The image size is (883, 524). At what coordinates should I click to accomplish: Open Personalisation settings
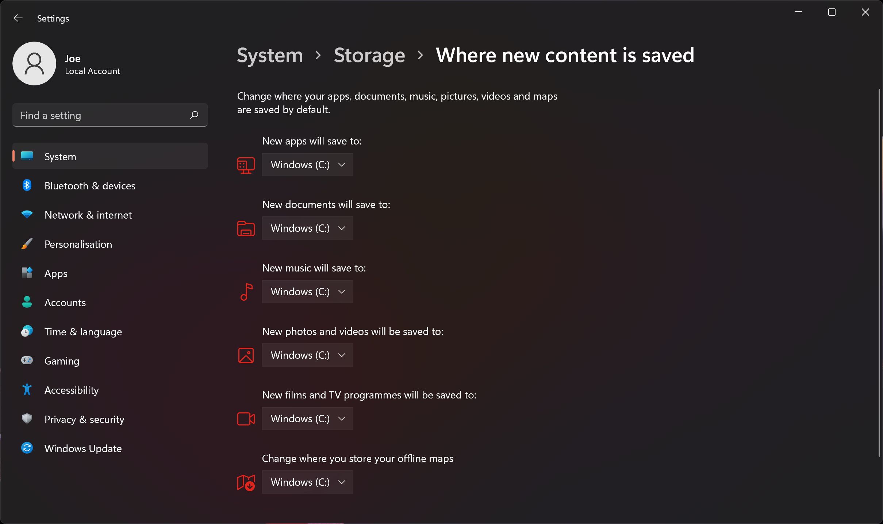[78, 244]
